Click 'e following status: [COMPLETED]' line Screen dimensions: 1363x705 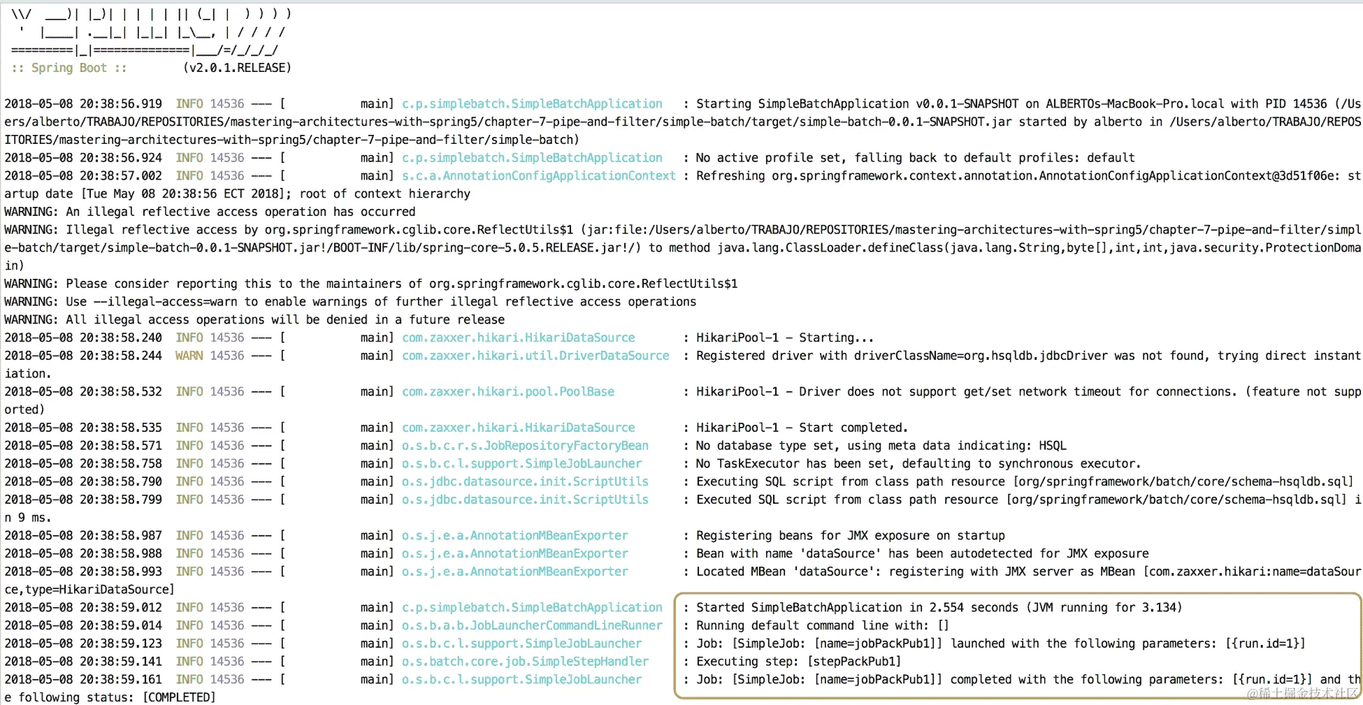(x=110, y=697)
